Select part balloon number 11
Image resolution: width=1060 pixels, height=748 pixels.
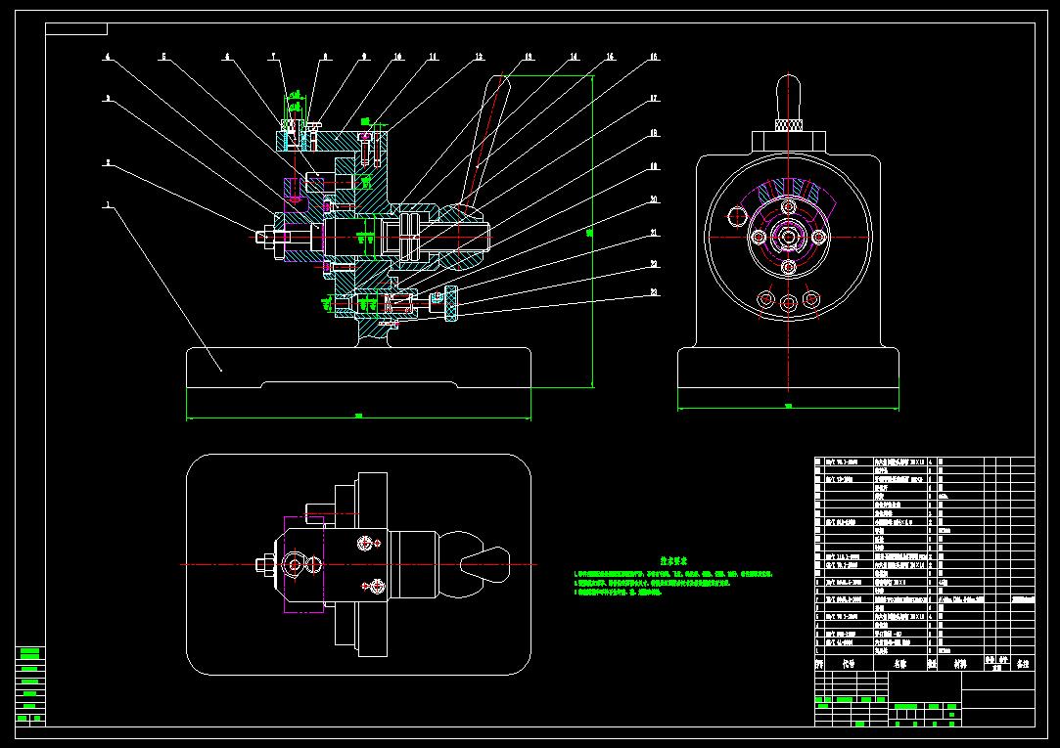pyautogui.click(x=433, y=57)
